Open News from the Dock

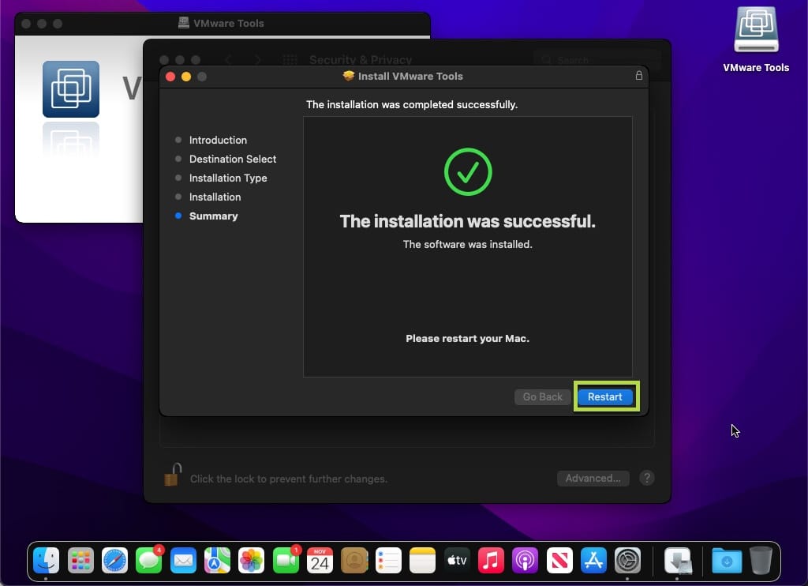tap(559, 560)
